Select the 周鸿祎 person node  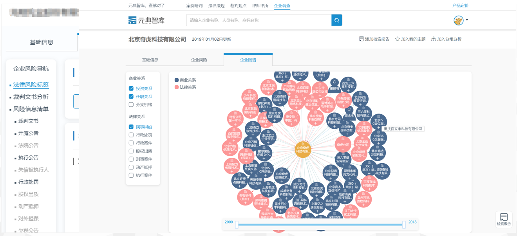(x=349, y=114)
